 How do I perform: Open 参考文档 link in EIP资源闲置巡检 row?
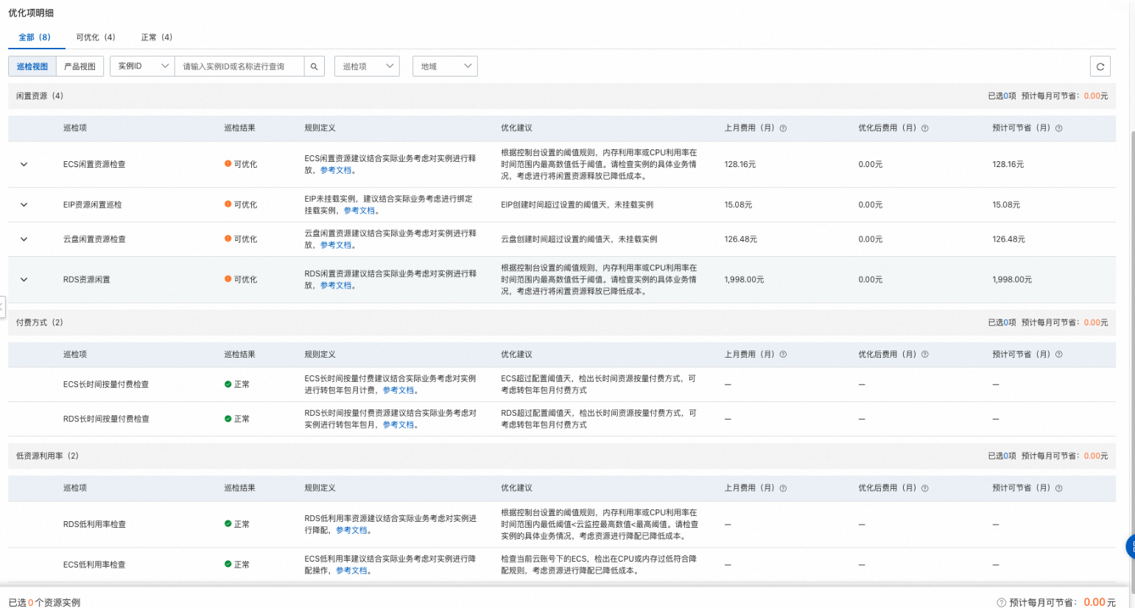359,211
